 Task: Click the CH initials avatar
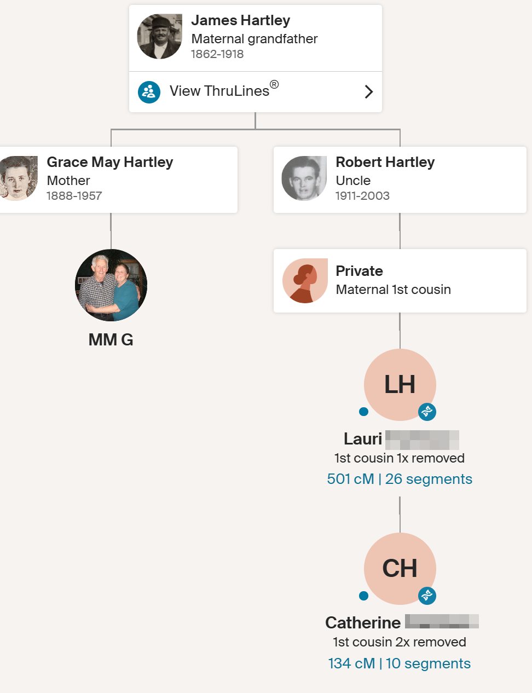tap(400, 569)
